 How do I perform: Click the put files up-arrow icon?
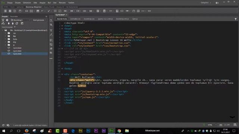pyautogui.click(x=13, y=23)
